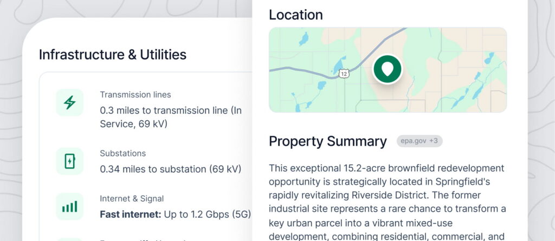Click the Substations label text

coord(122,153)
